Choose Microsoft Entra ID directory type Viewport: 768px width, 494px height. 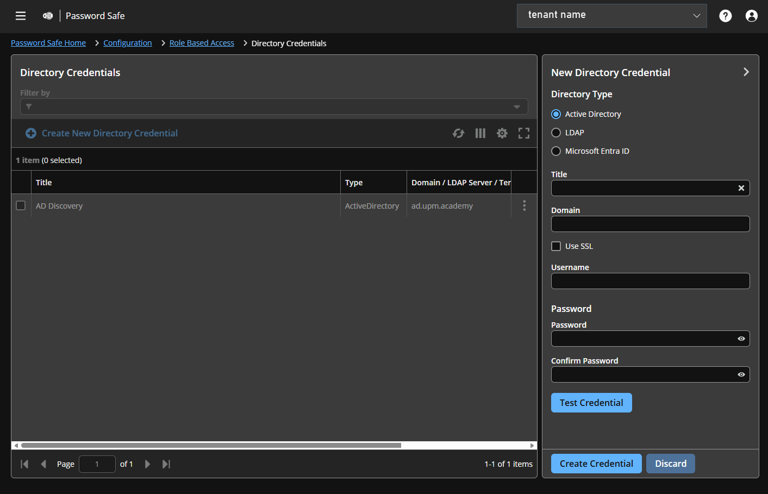coord(556,151)
